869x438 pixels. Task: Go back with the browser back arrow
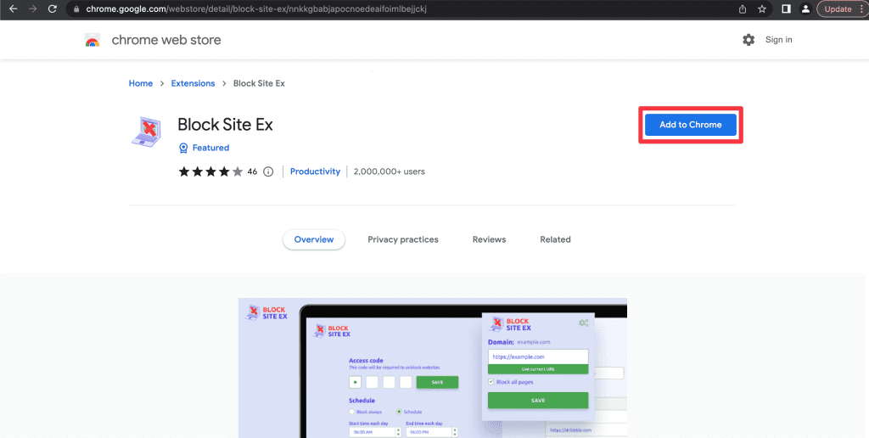[x=14, y=8]
